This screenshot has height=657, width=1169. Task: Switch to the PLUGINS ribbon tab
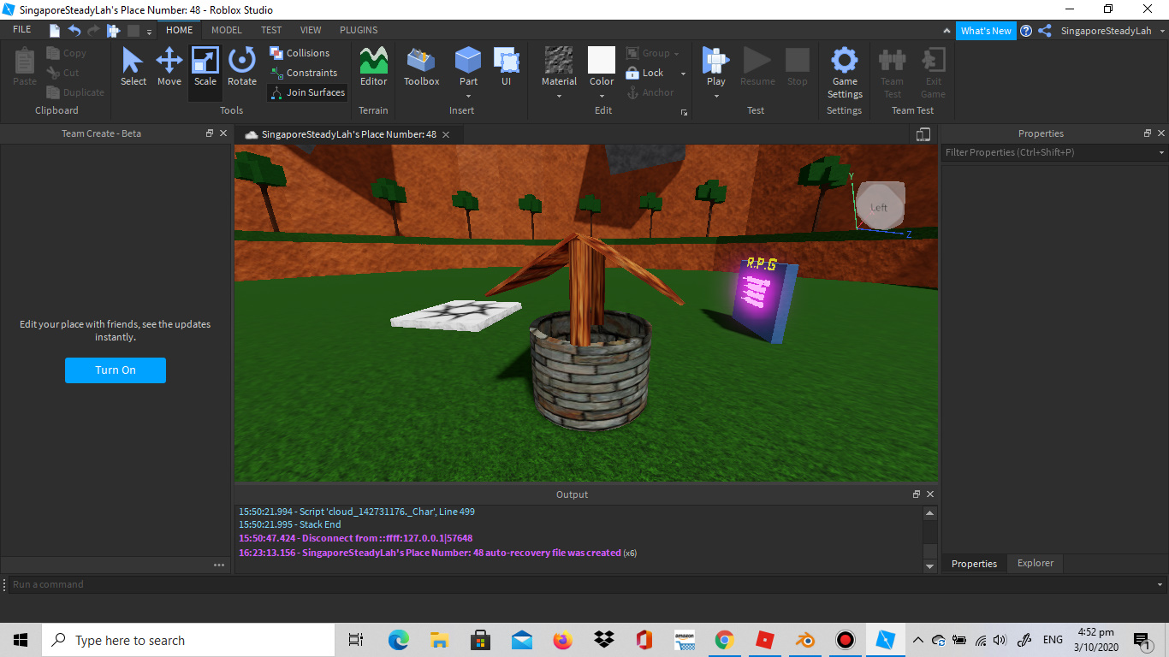[x=359, y=30]
